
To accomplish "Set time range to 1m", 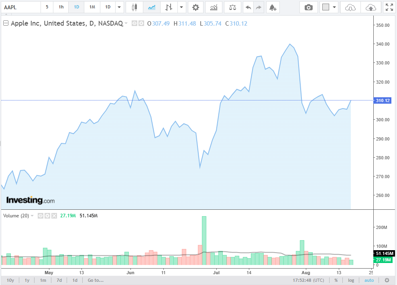I will (43, 280).
